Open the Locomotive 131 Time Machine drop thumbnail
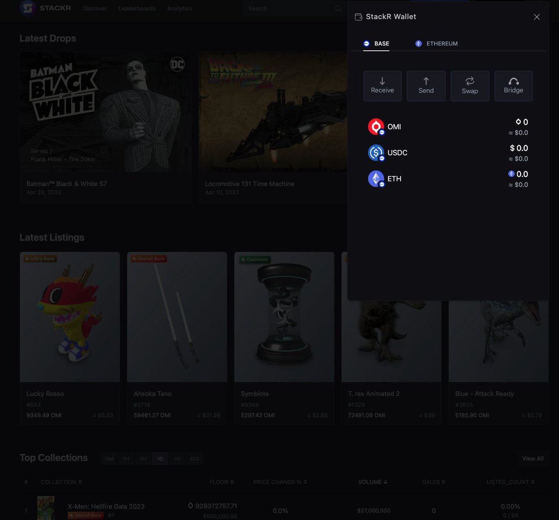 [273, 111]
